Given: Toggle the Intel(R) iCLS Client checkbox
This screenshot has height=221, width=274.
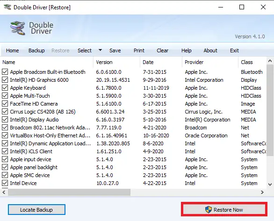Looking at the screenshot, I should pos(5,151).
